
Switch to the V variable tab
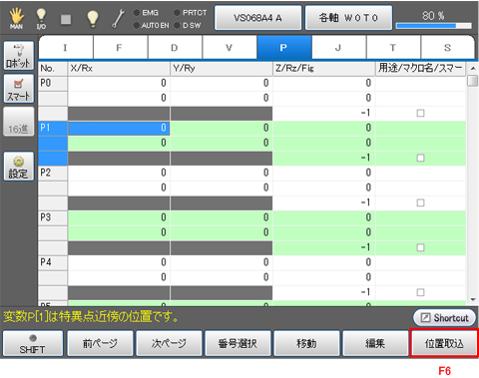coord(230,48)
